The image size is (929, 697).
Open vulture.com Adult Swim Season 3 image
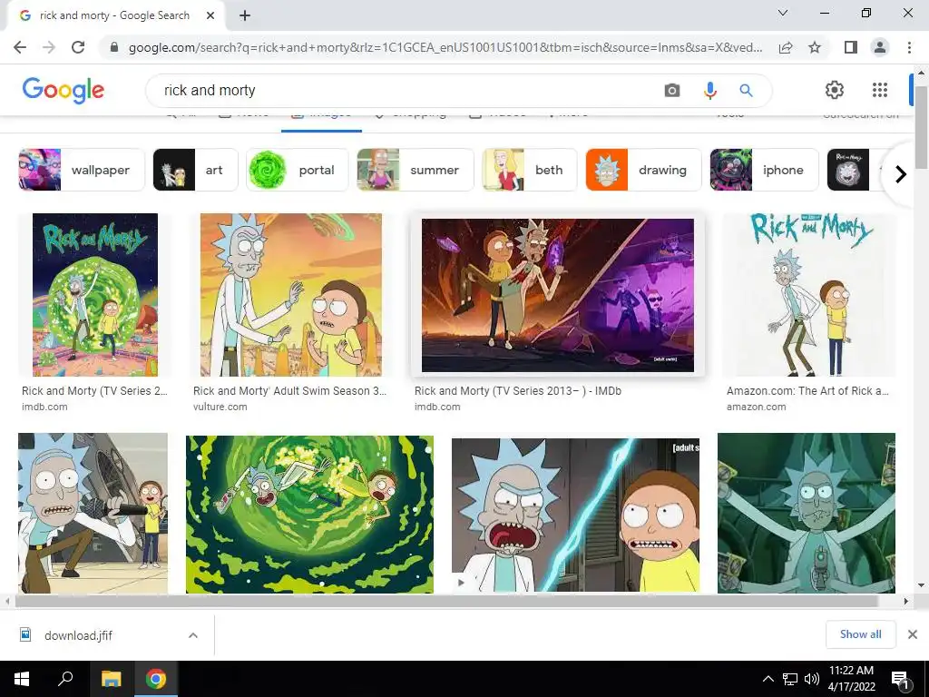pos(291,295)
